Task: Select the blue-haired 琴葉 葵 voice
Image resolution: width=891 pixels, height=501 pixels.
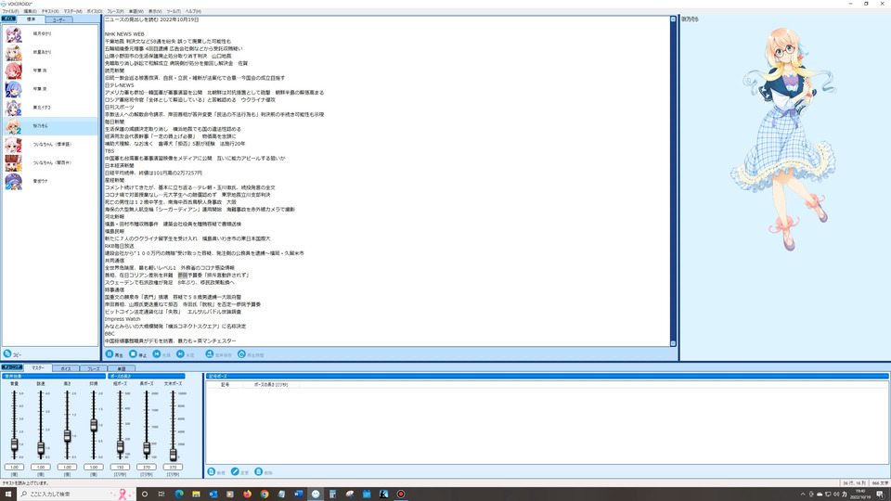Action: click(50, 89)
